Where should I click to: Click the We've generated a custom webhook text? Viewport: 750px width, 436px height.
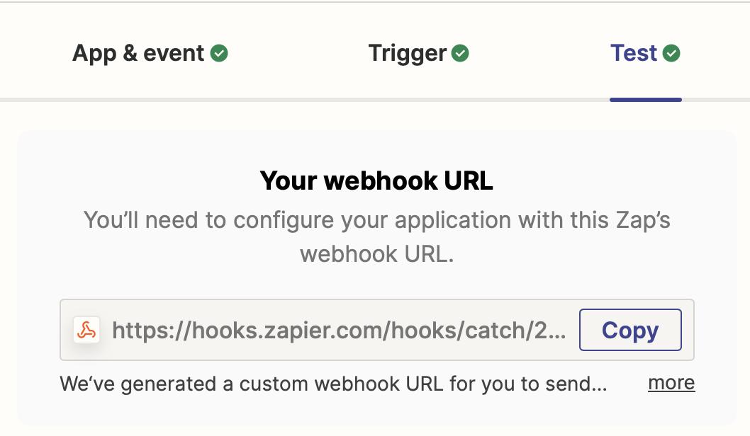pos(333,384)
